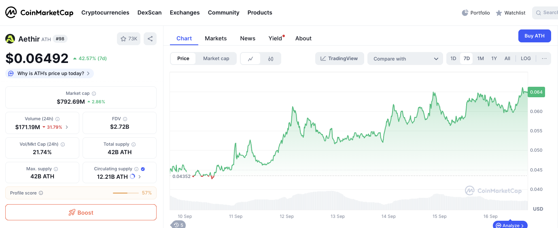Add Aethir to watchlist via star
Image resolution: width=558 pixels, height=228 pixels.
[129, 39]
